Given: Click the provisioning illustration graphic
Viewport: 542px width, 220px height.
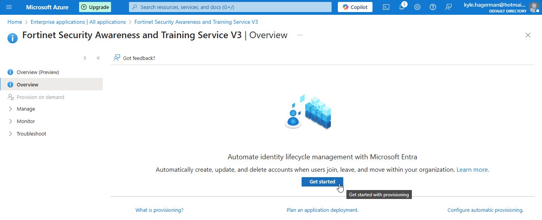Looking at the screenshot, I should tap(308, 112).
